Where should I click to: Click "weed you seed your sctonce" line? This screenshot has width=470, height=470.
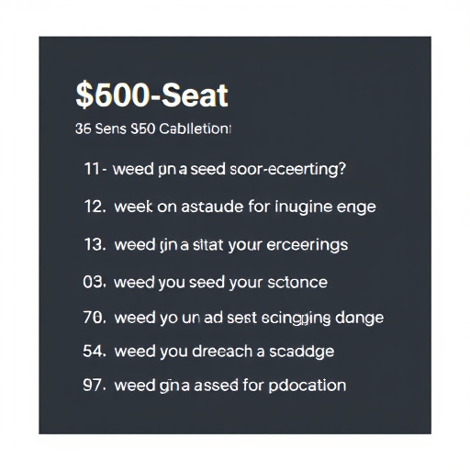[220, 282]
